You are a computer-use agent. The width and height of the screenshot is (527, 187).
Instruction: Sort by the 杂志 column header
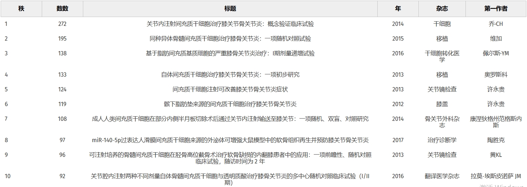click(x=442, y=9)
